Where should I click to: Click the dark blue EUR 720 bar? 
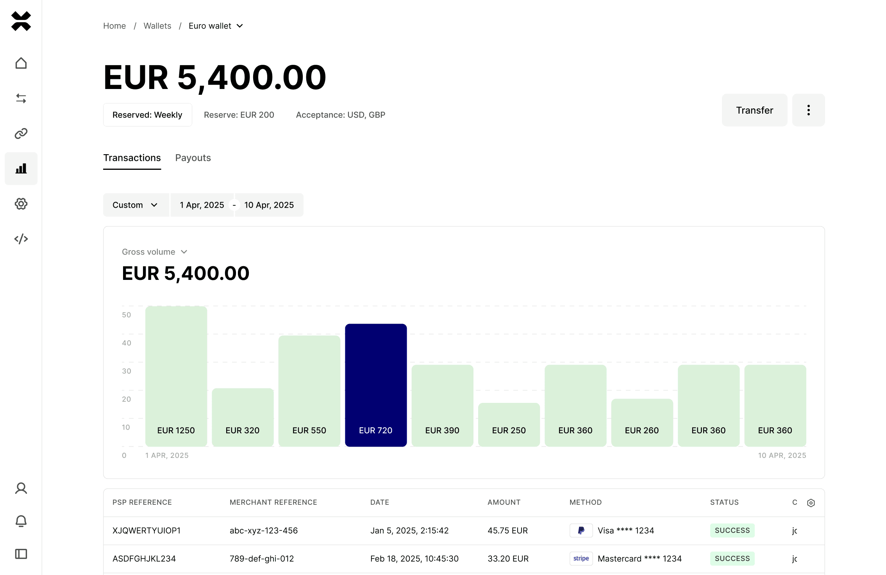tap(376, 385)
